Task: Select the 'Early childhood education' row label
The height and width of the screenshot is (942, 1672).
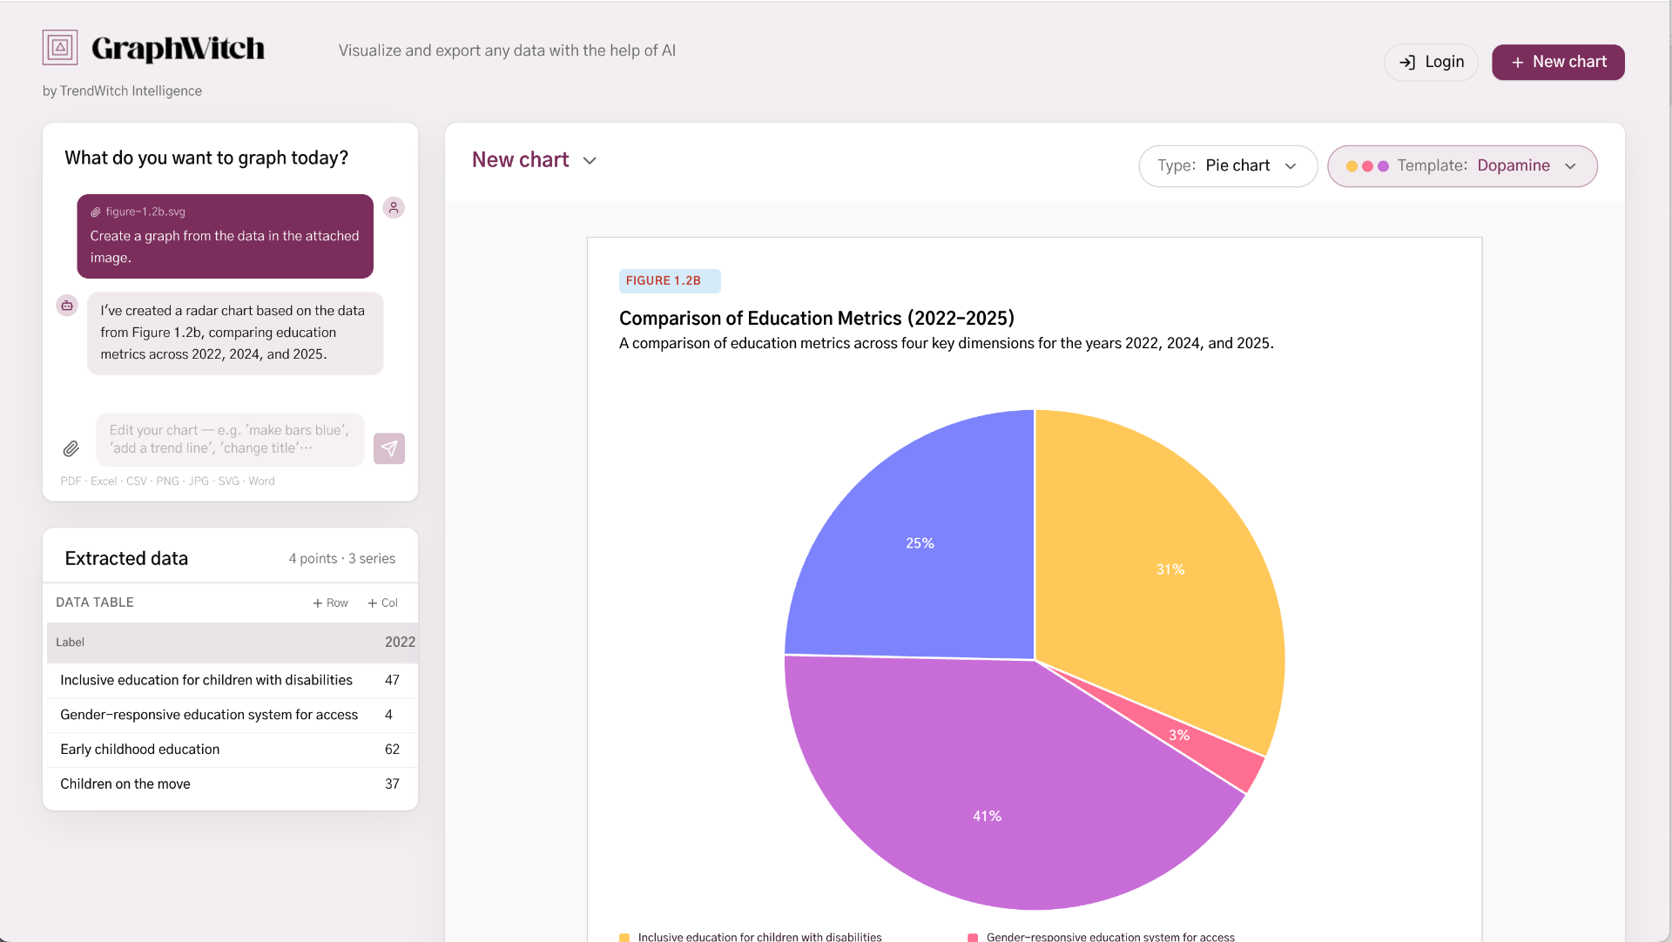Action: tap(140, 750)
